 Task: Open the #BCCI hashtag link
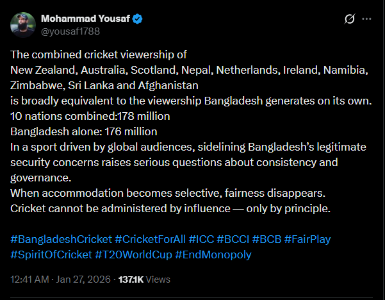[x=234, y=239]
